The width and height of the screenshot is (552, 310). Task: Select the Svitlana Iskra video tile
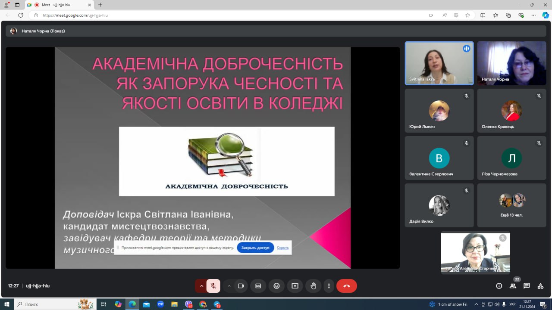coord(439,63)
